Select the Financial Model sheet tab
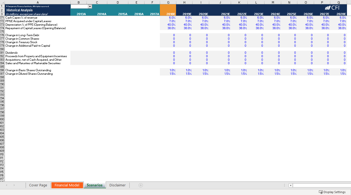 [x=67, y=185]
